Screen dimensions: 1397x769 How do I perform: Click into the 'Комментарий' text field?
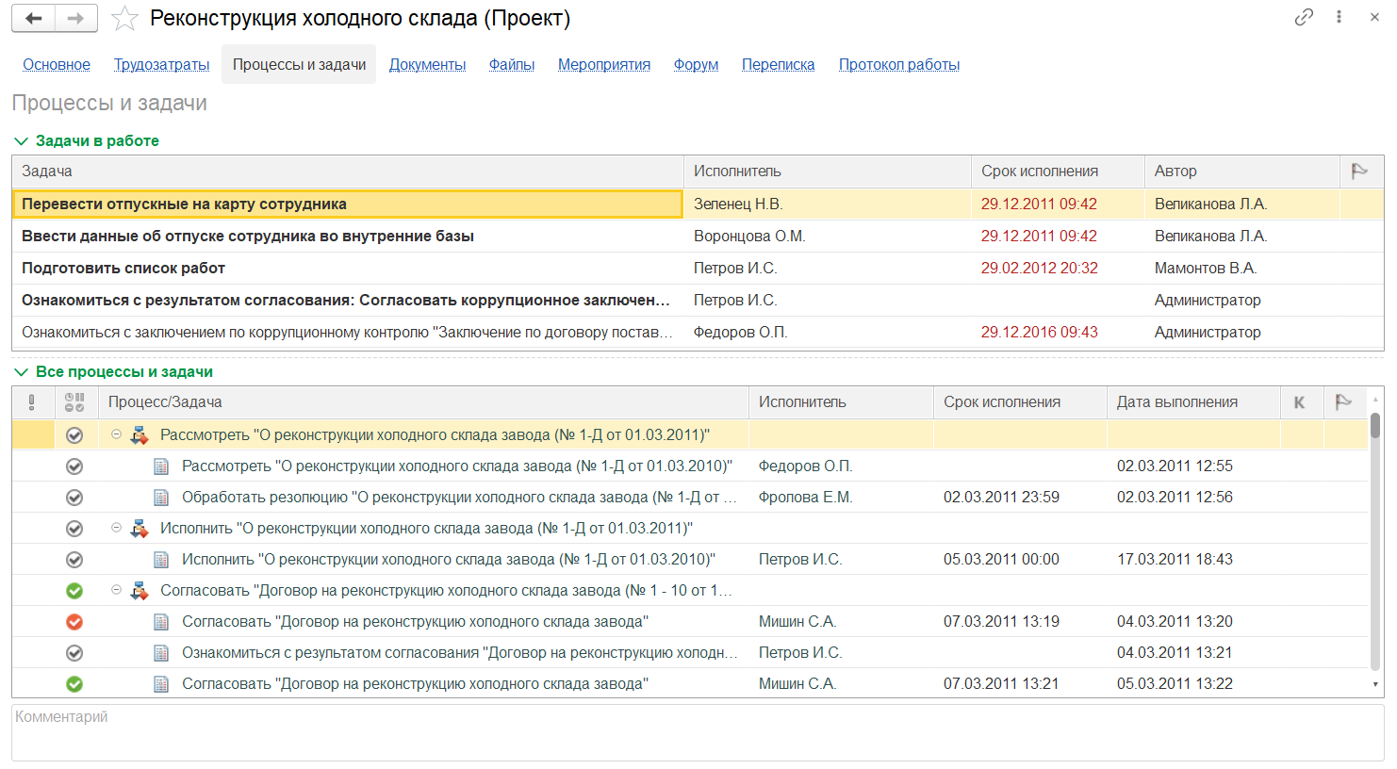click(x=698, y=733)
